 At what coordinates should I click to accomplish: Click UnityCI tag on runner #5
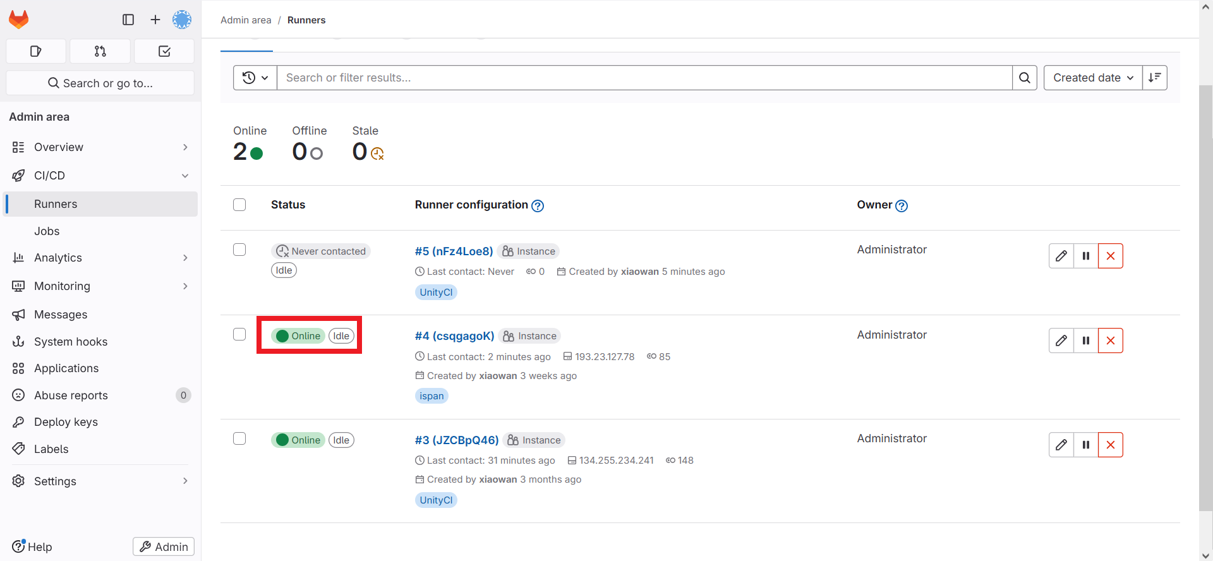pos(436,293)
